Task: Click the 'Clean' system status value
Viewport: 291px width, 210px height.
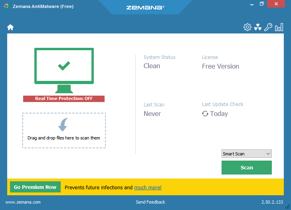Action: 152,66
